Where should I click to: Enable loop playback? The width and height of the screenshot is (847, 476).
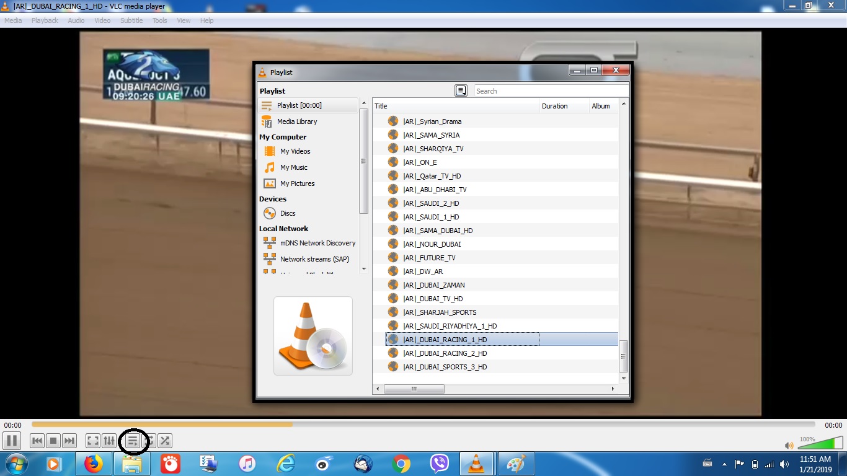point(149,441)
